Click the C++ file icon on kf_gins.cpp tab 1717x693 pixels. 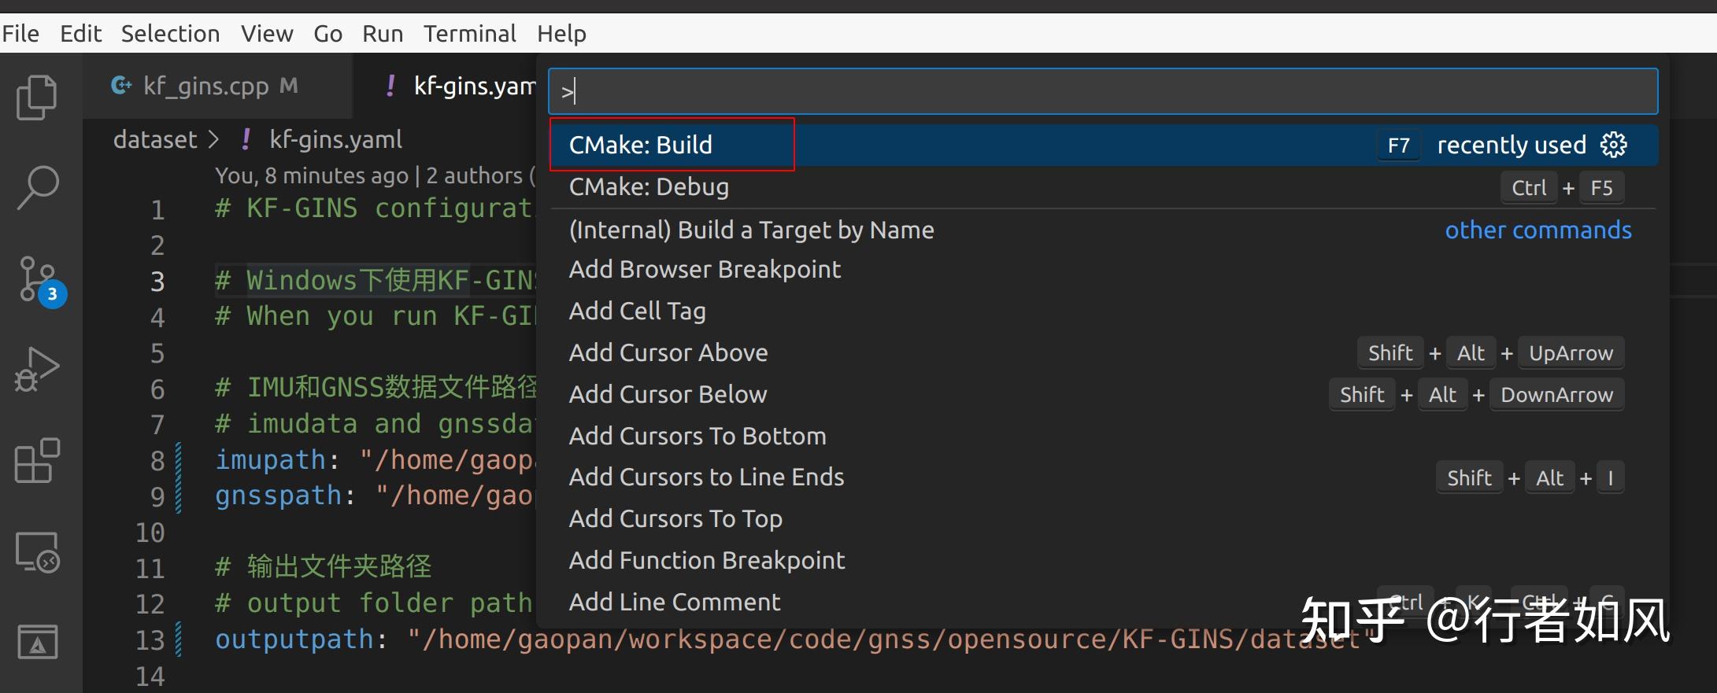point(121,85)
